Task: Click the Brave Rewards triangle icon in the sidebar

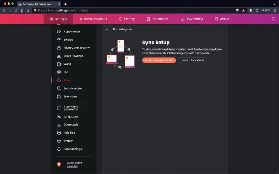Action: point(59,56)
